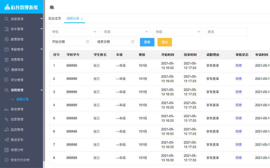Image resolution: width=270 pixels, height=168 pixels.
Task: Toggle the sidebar collapse icon in header
Action: (x=52, y=7)
